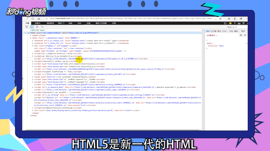Click the padlock icon in address bar
The height and width of the screenshot is (151, 270).
click(47, 18)
